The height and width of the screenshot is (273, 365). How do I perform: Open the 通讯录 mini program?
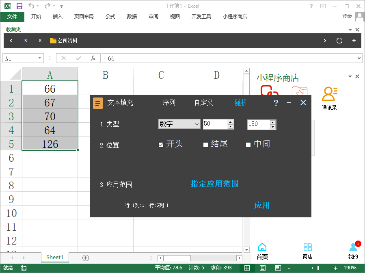[x=329, y=98]
